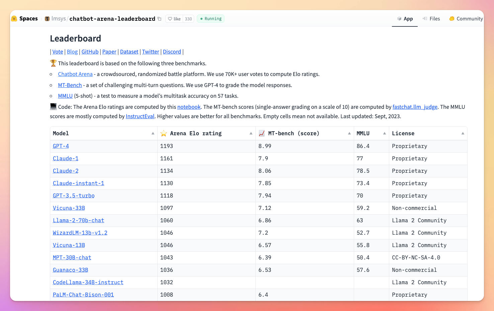
Task: Select the 57.6 MMLU cell
Action: pyautogui.click(x=372, y=270)
